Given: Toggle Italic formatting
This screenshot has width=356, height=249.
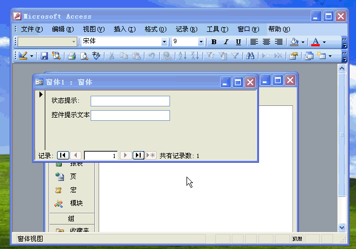Looking at the screenshot, I should tap(226, 42).
